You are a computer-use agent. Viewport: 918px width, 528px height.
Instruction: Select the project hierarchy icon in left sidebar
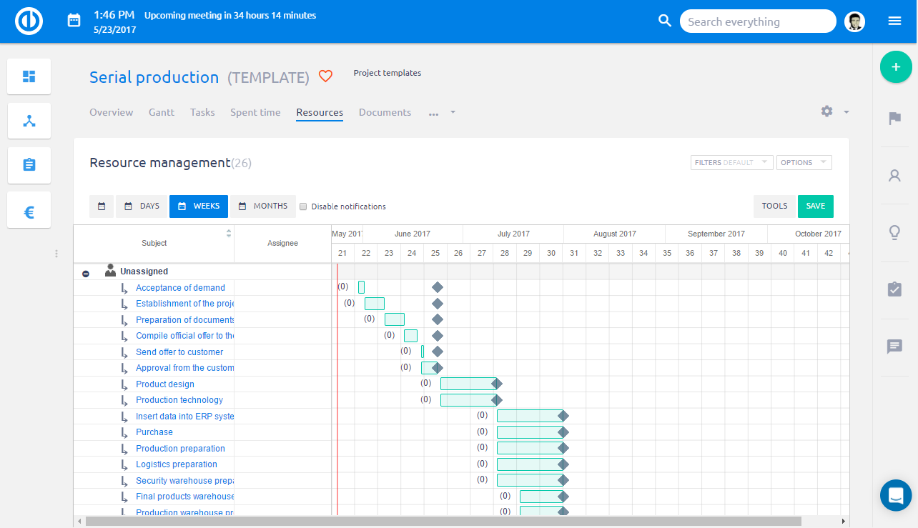[29, 120]
